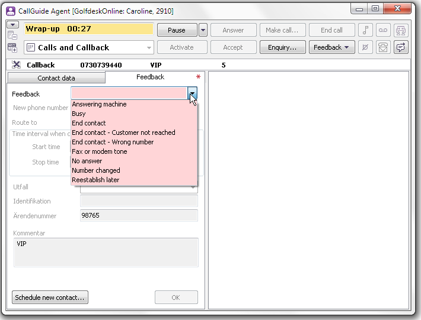
Task: Select 'Answering machine' from feedback list
Action: pos(99,104)
